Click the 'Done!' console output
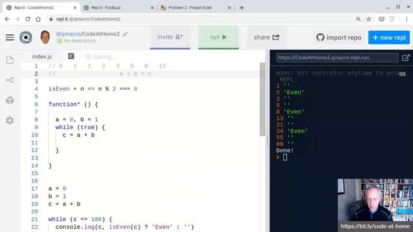Image resolution: width=413 pixels, height=232 pixels. point(285,150)
